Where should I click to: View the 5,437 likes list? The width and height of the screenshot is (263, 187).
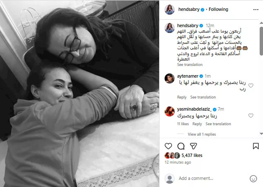(192, 155)
